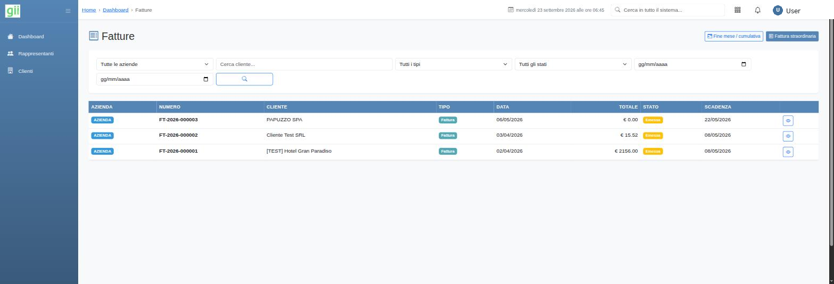The height and width of the screenshot is (284, 834).
Task: Click client PAPUZZO SPA
Action: coord(284,120)
